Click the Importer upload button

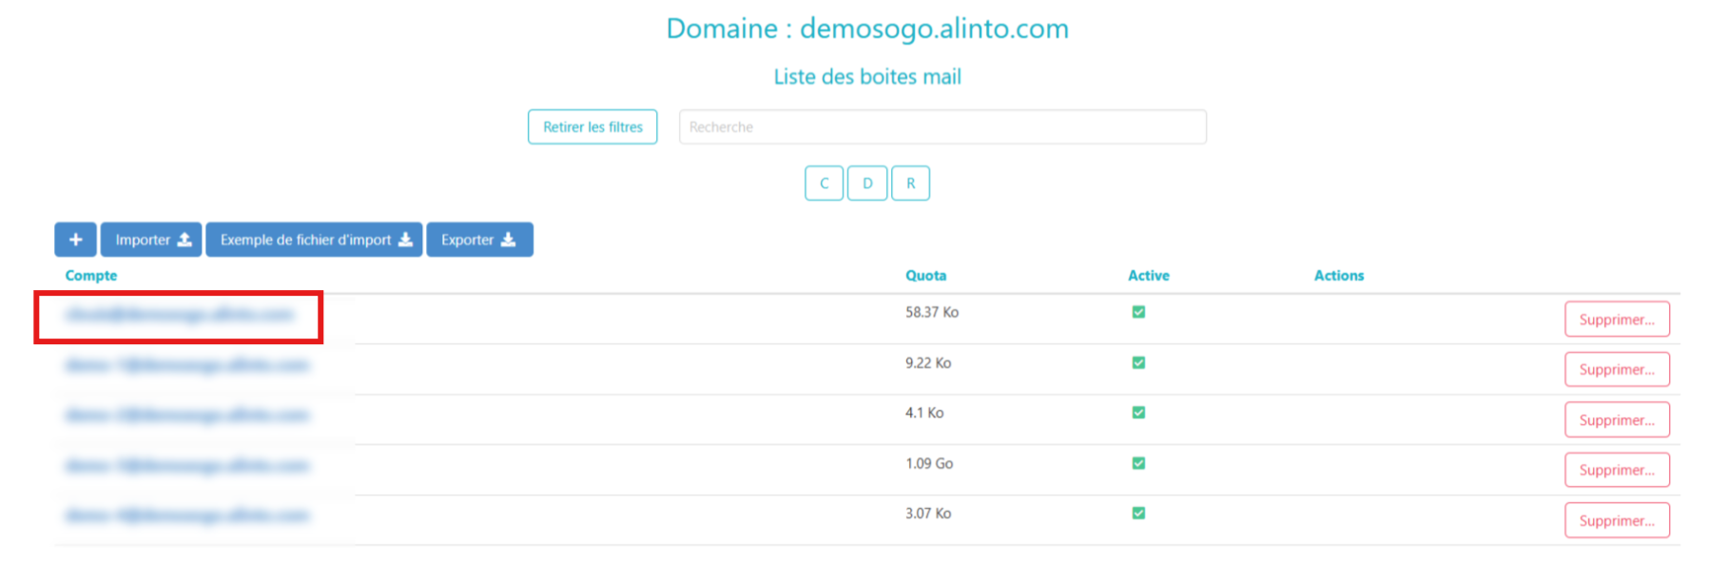[x=151, y=240]
